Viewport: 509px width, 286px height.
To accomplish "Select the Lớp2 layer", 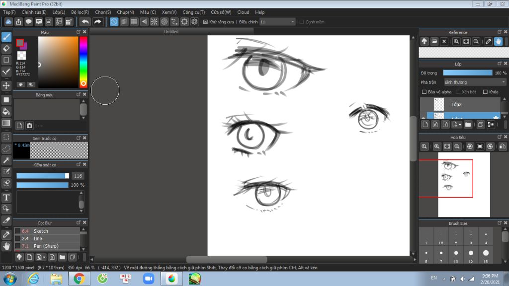I will click(x=460, y=104).
